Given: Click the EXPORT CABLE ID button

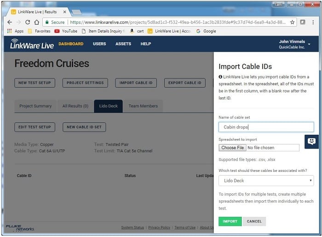Looking at the screenshot, I should [x=185, y=83].
